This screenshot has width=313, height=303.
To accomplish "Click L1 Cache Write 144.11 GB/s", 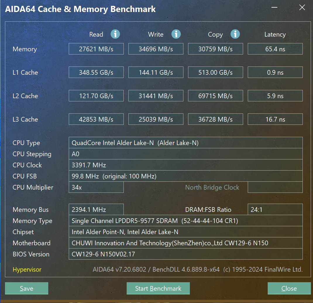I will [156, 72].
